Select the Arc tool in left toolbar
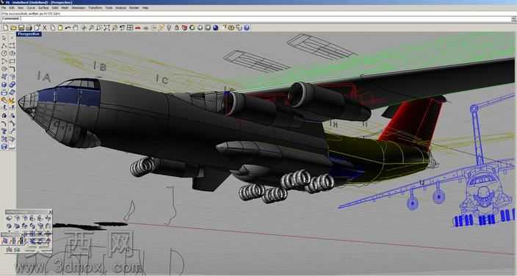Image resolution: width=517 pixels, height=276 pixels. click(x=4, y=61)
